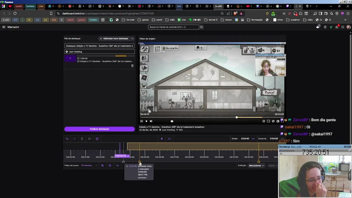Play the source video
Image resolution: width=352 pixels, height=198 pixels.
coord(146,121)
